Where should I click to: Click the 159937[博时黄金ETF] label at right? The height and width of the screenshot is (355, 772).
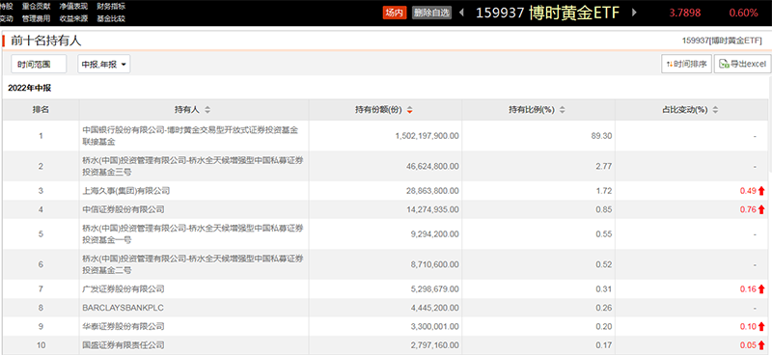tap(722, 41)
